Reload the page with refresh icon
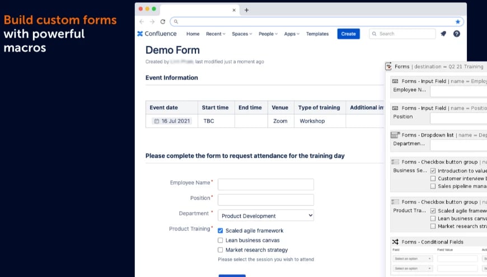This screenshot has width=487, height=277. (163, 22)
